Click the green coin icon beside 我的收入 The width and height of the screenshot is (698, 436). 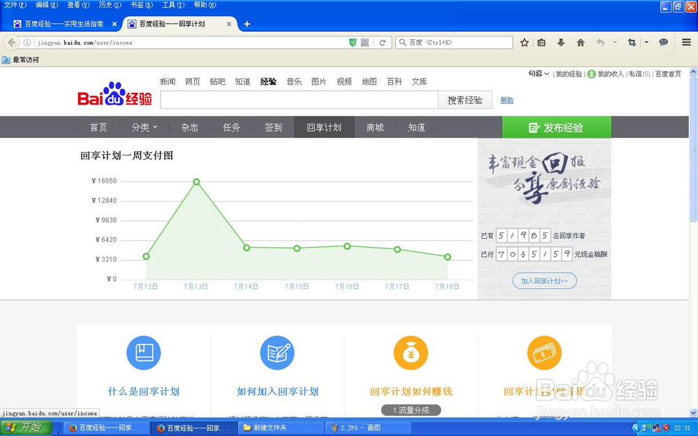591,75
